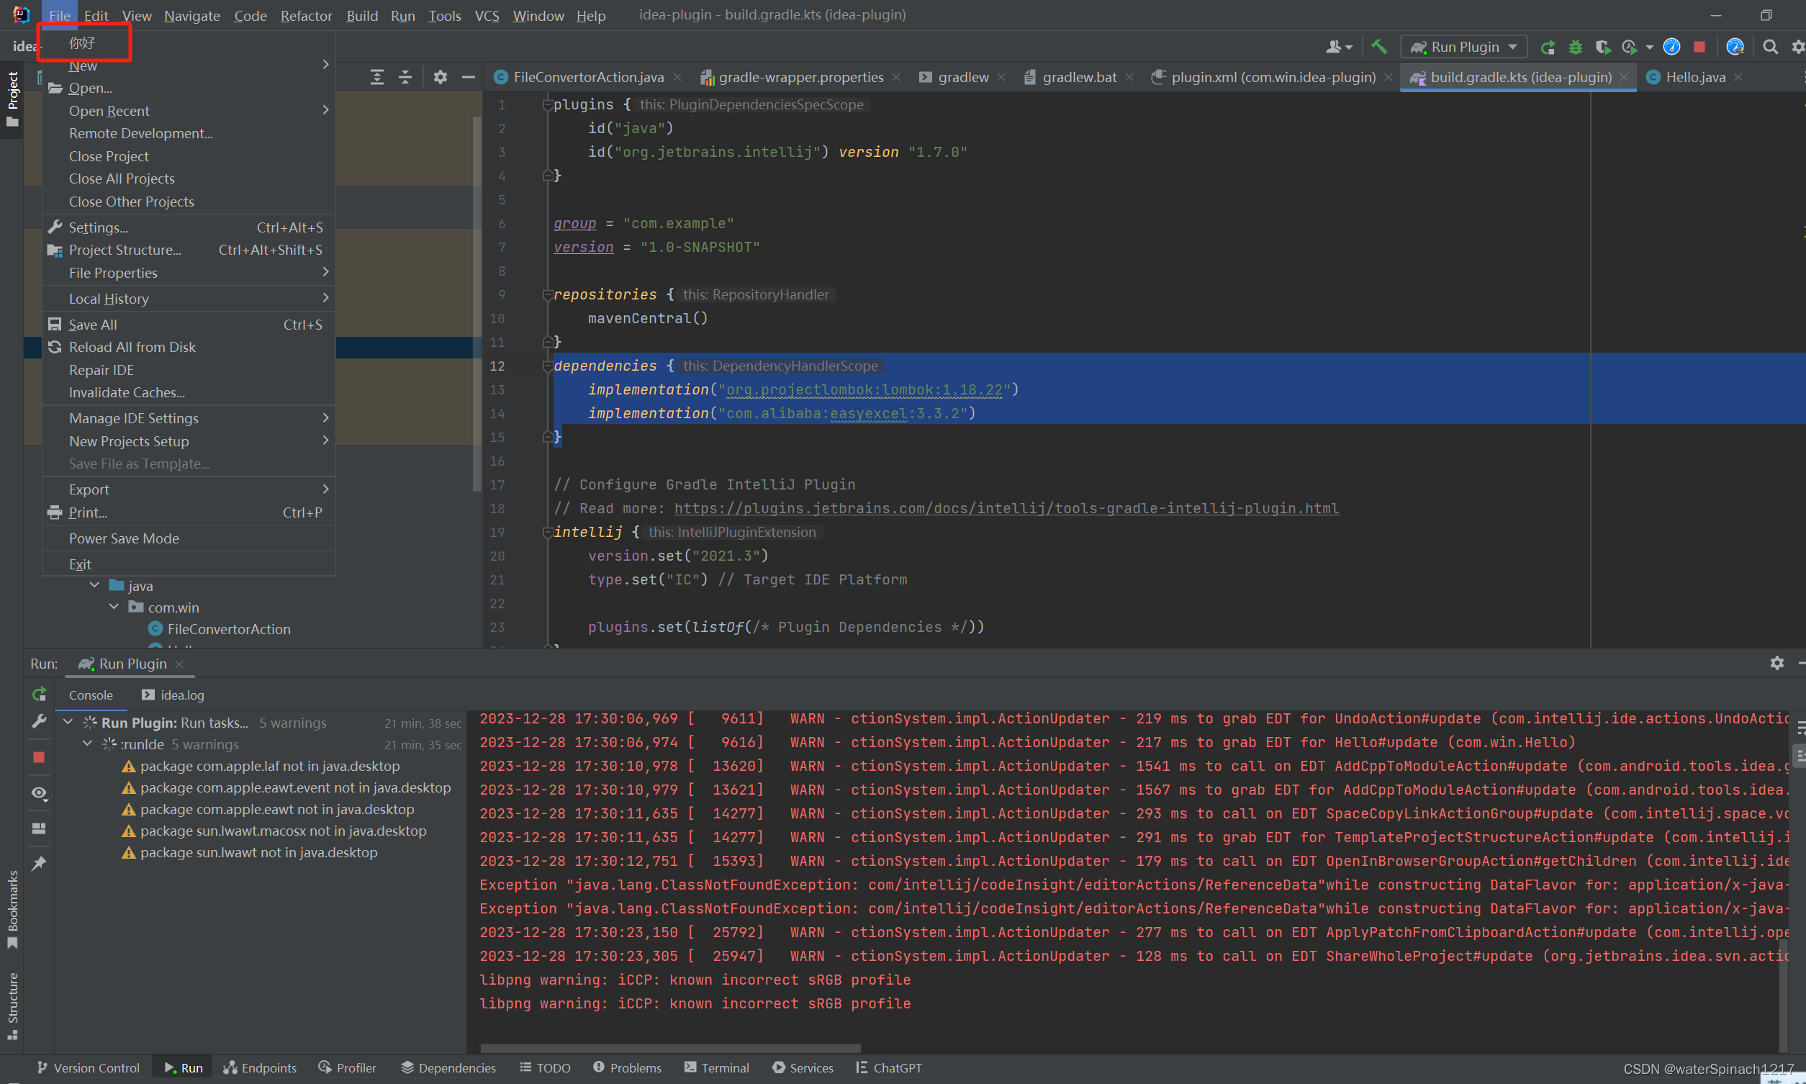Click the green Rerun icon in the top toolbar

[x=1548, y=48]
